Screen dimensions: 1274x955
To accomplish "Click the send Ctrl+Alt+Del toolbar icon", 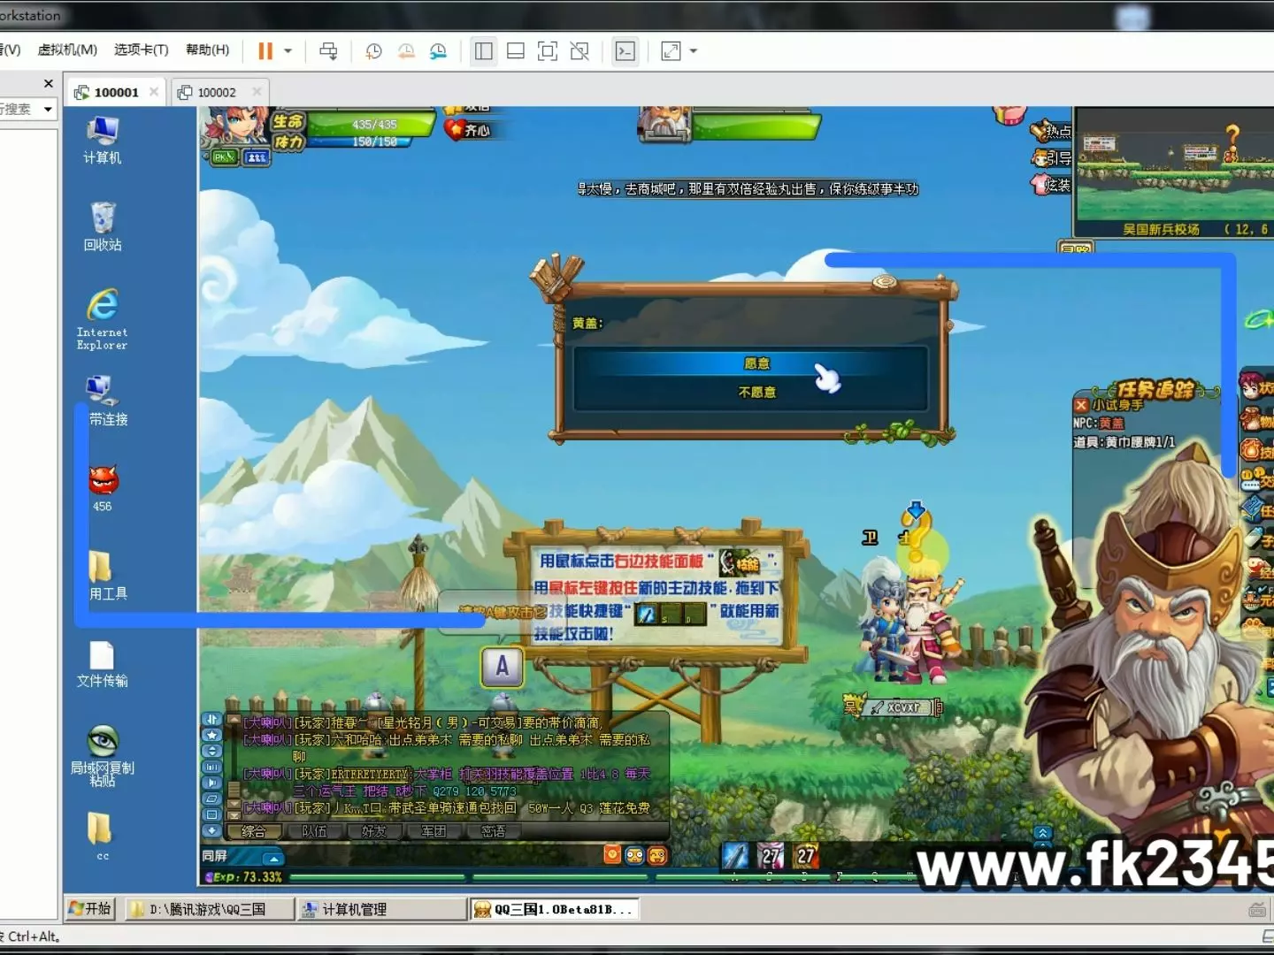I will click(328, 51).
